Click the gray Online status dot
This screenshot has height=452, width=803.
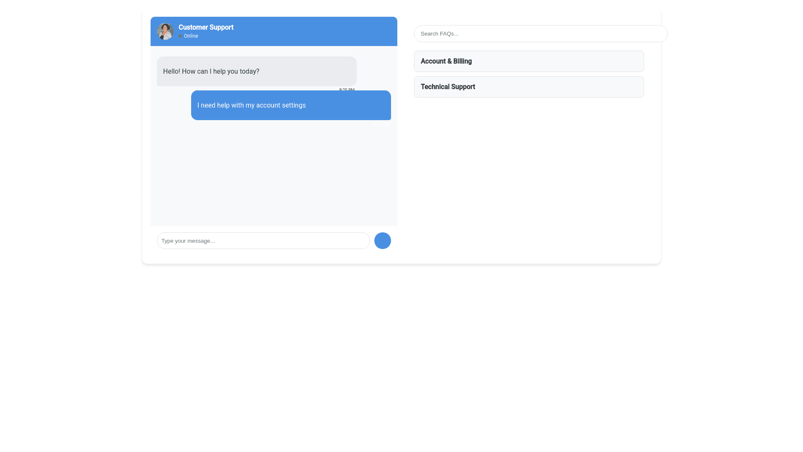pos(180,36)
